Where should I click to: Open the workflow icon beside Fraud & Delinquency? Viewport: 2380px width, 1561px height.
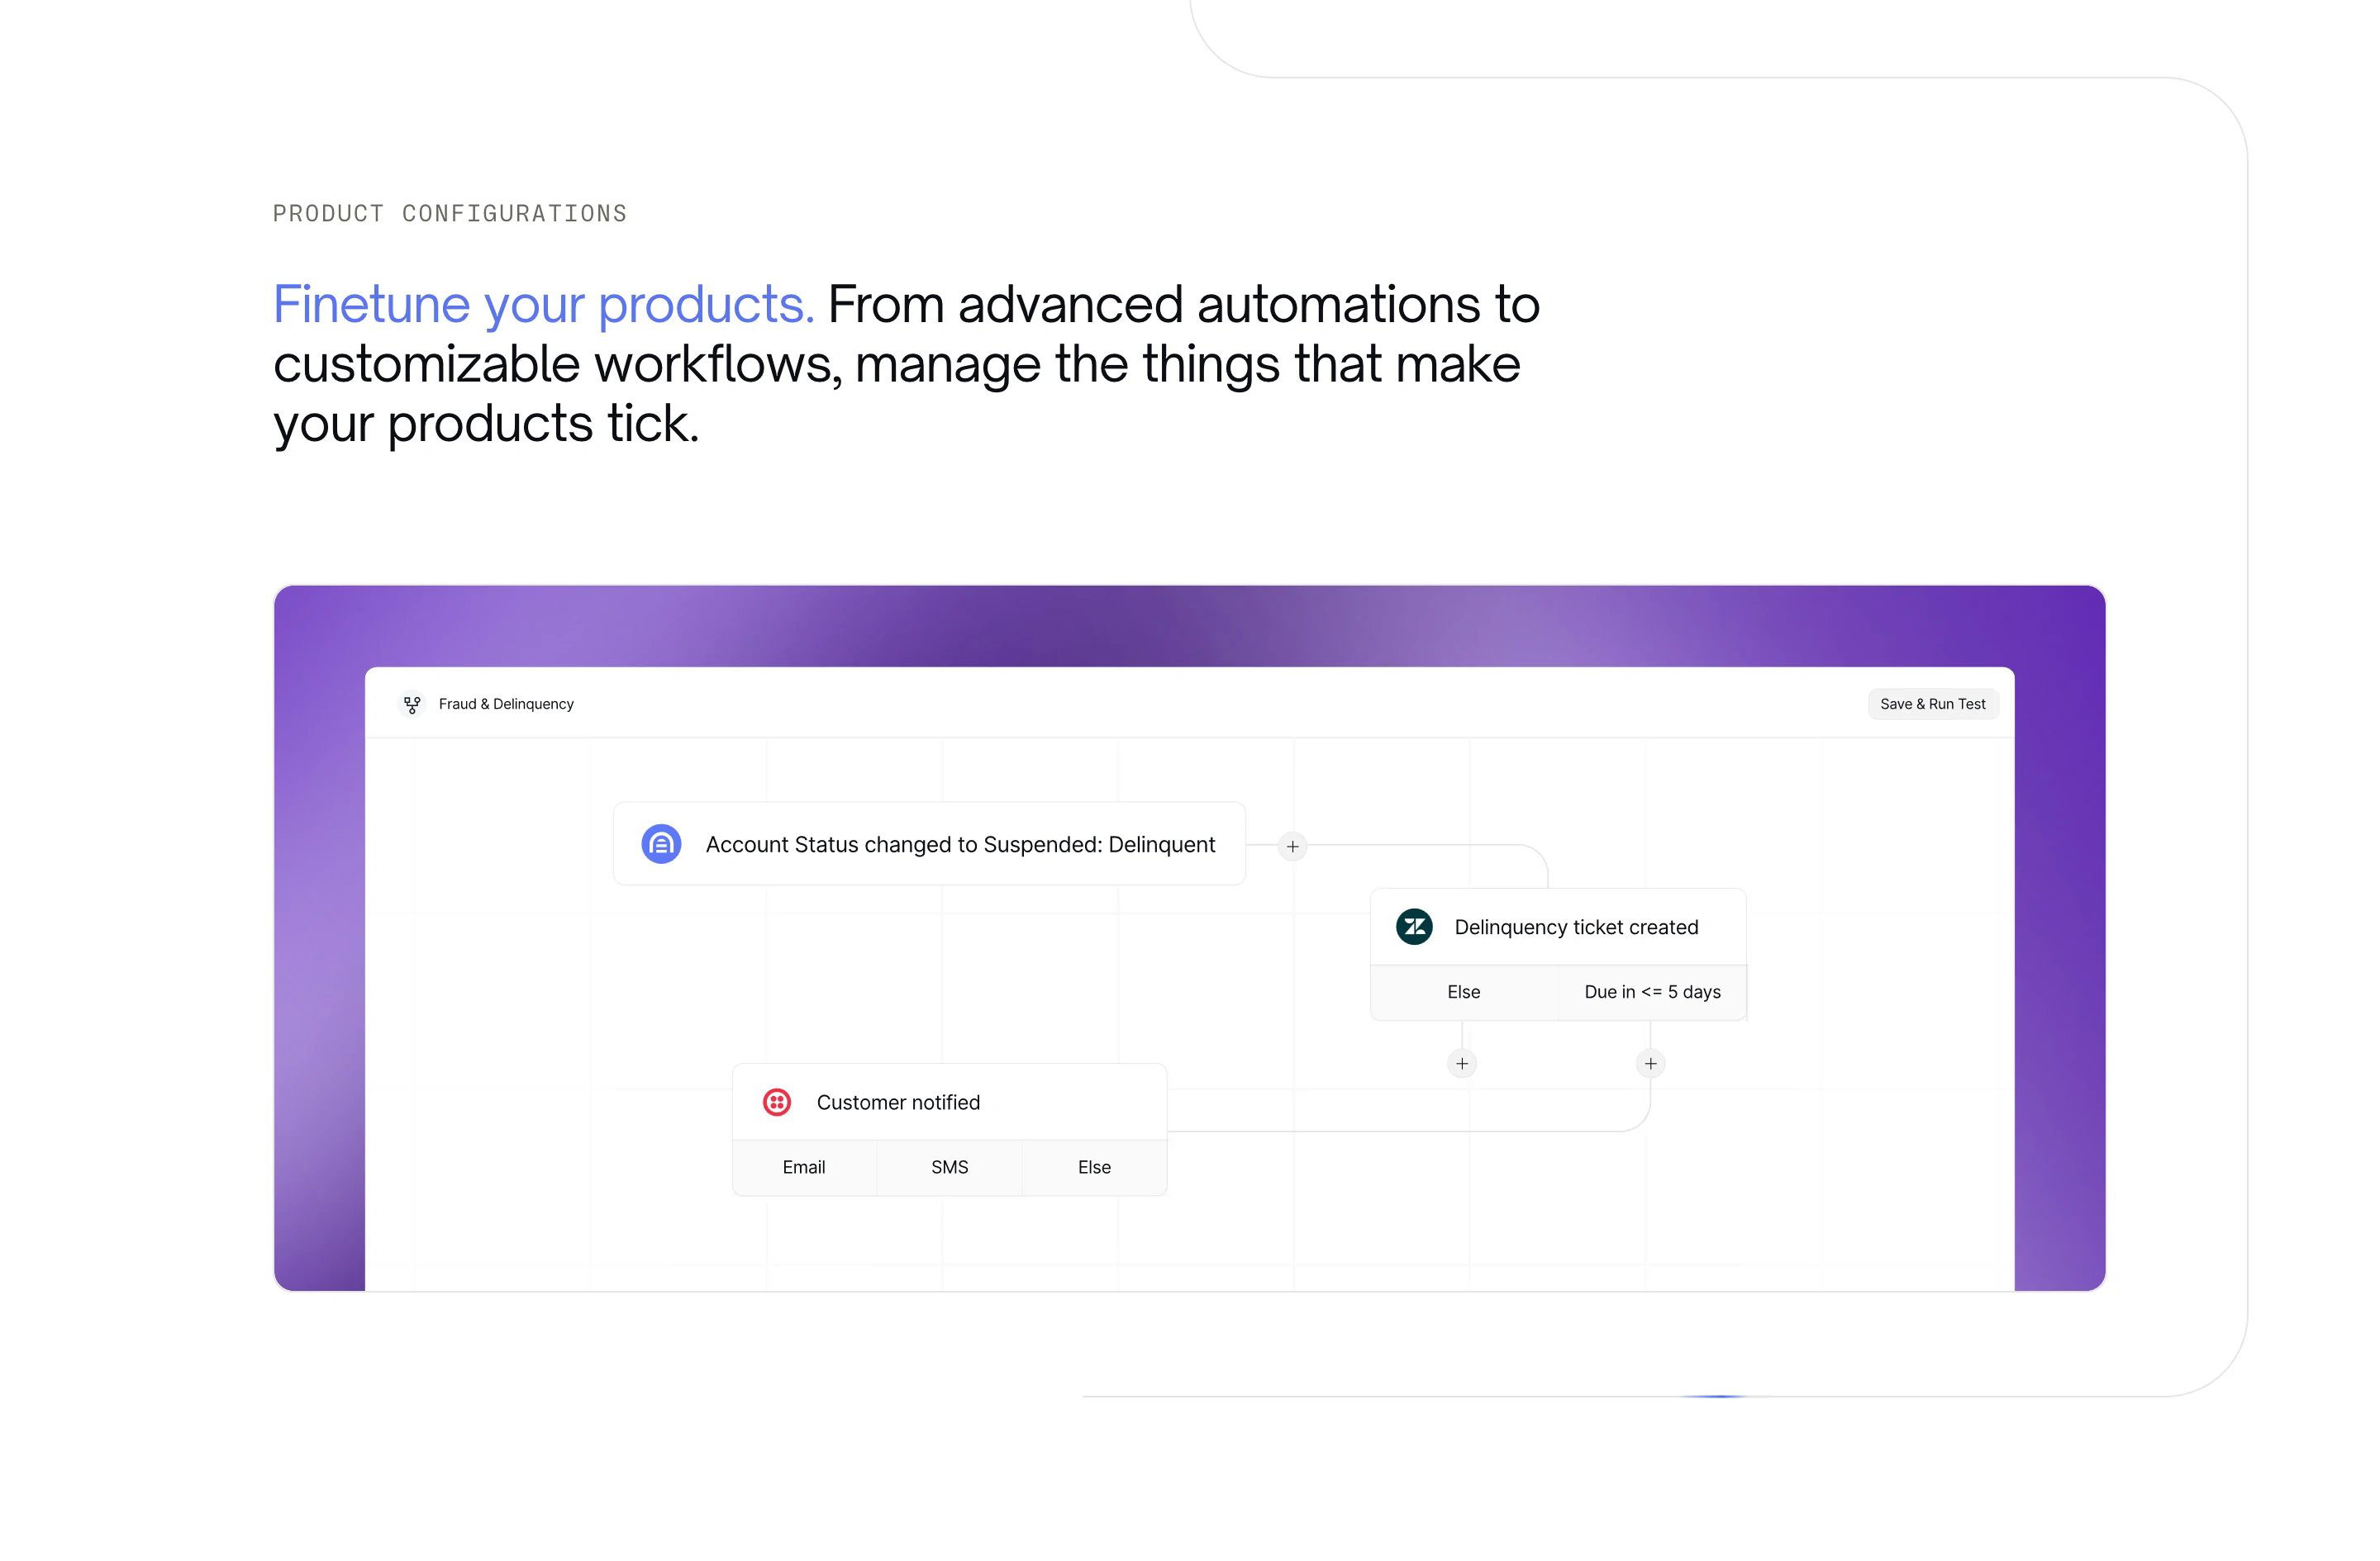pos(412,705)
